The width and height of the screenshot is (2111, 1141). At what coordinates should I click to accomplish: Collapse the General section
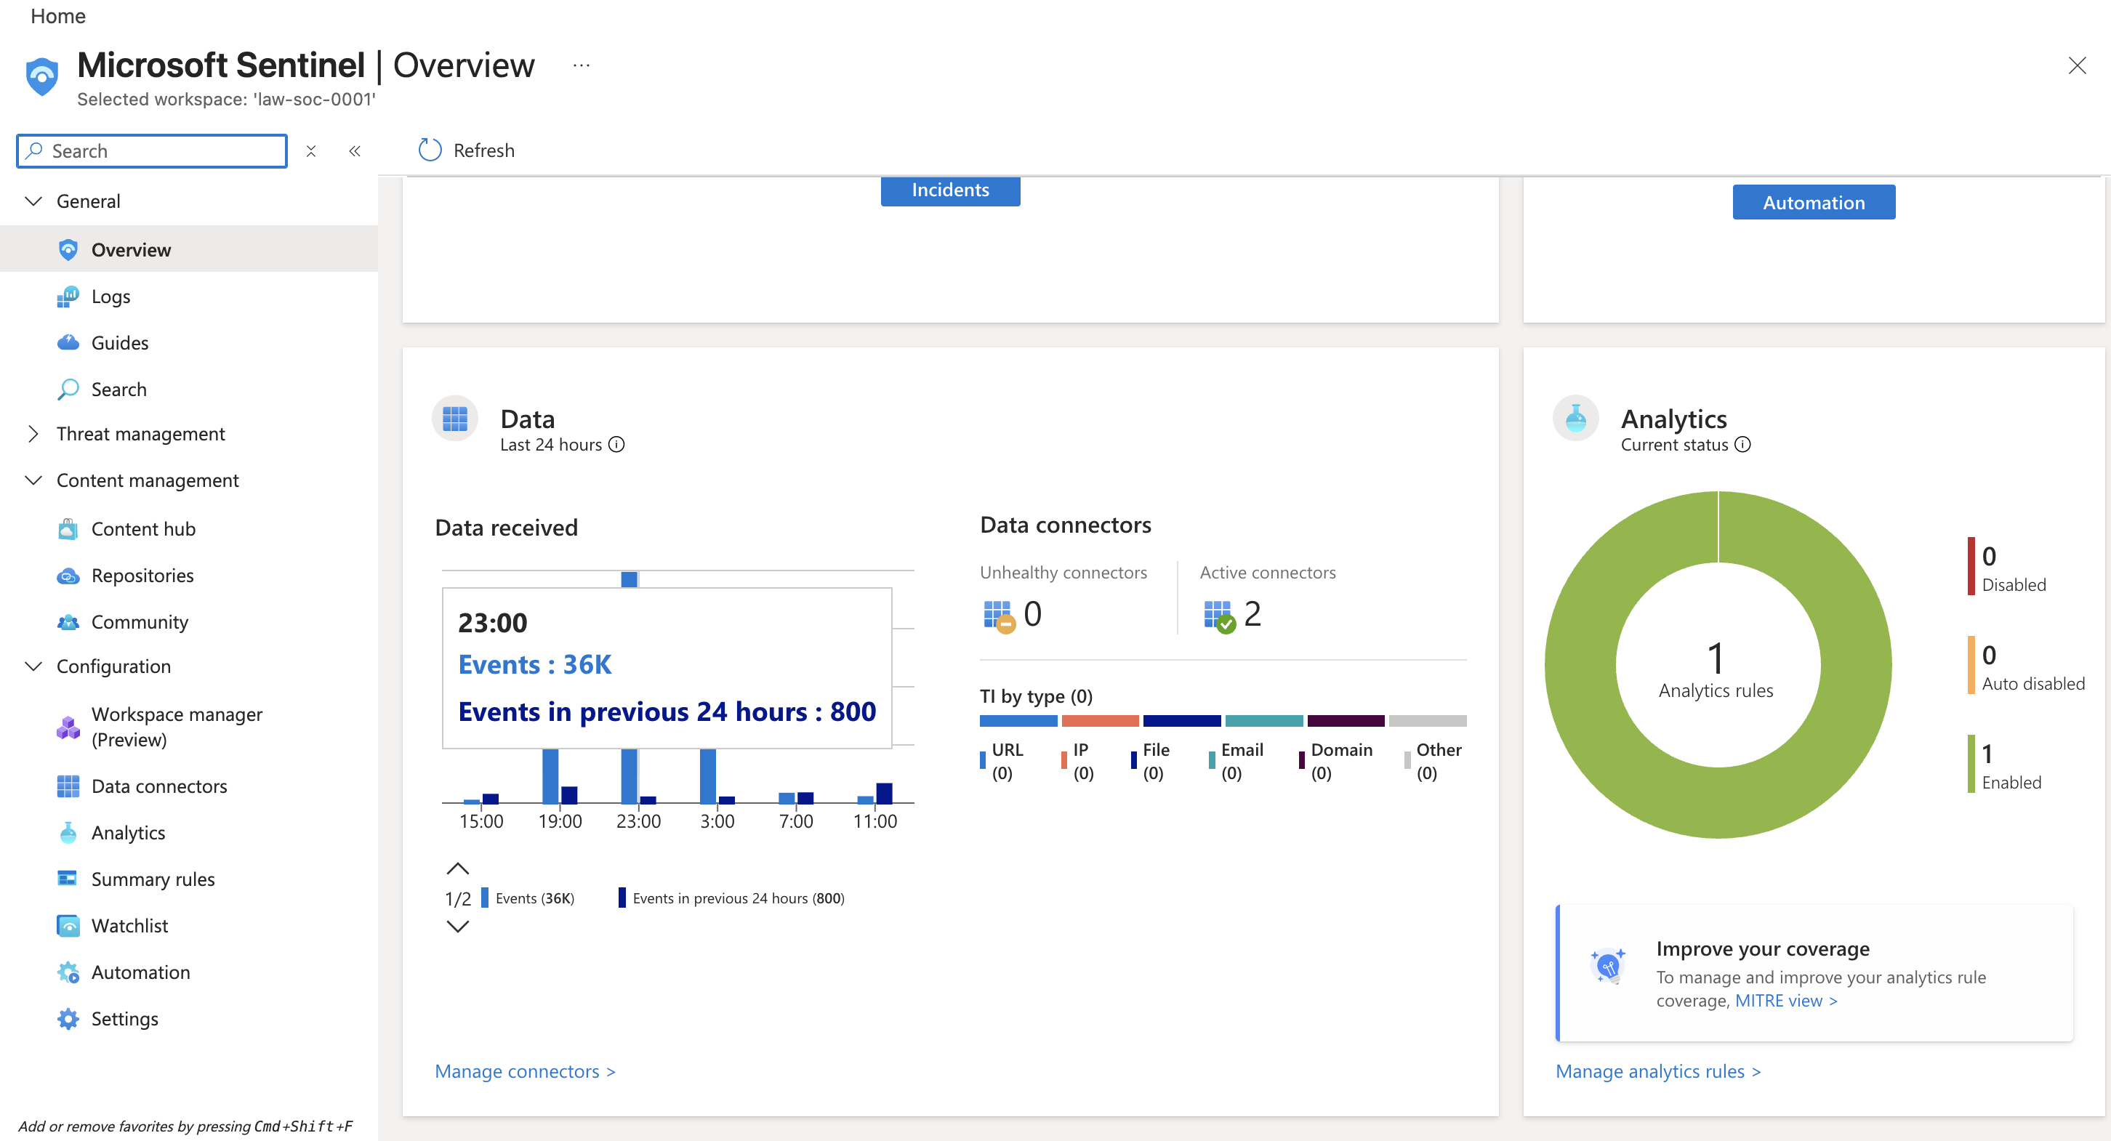[x=33, y=201]
